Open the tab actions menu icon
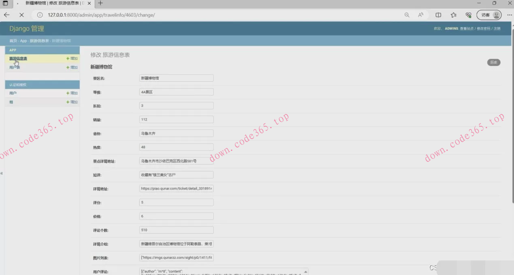The image size is (514, 275). coord(6,3)
